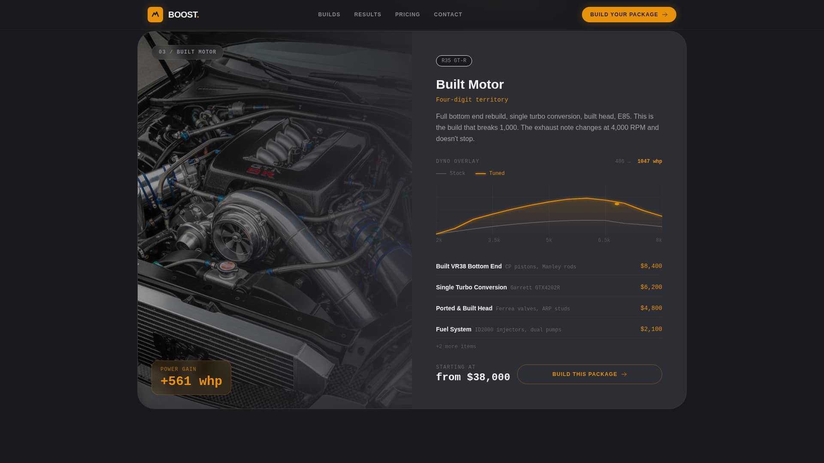
Task: Click the CP pistons, Manley rods text
Action: click(541, 267)
